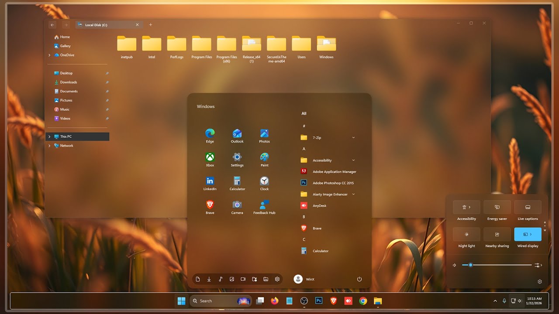
Task: Open Chrome from the taskbar
Action: [x=363, y=300]
